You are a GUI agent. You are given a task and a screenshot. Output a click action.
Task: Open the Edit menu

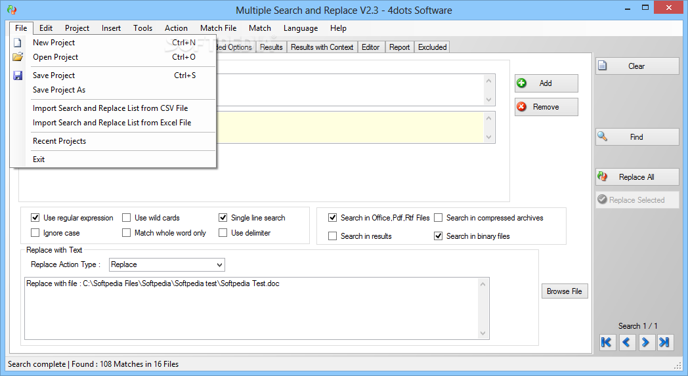[x=46, y=28]
